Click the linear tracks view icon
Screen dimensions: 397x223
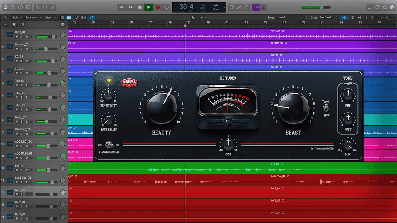tap(69, 17)
